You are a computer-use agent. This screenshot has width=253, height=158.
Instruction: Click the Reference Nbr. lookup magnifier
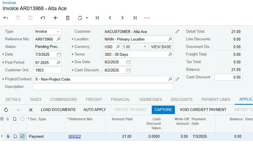click(x=58, y=39)
